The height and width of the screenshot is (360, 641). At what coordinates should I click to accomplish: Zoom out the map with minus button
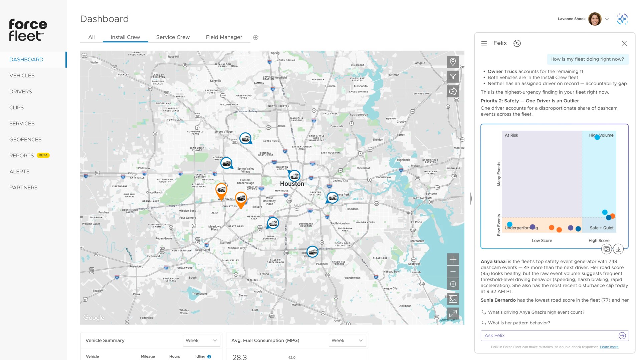coord(453,272)
